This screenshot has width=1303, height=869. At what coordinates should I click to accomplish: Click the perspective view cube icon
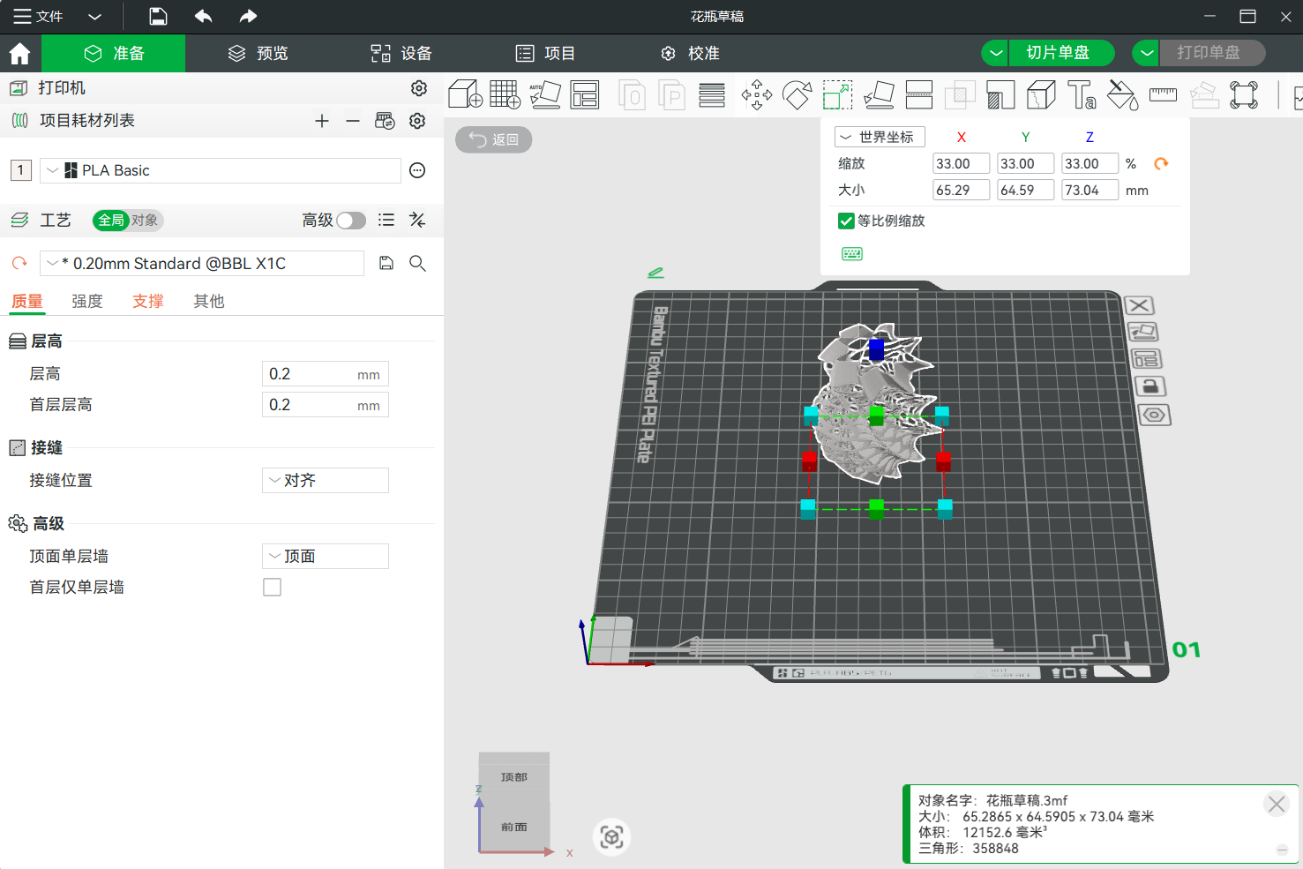click(x=611, y=836)
